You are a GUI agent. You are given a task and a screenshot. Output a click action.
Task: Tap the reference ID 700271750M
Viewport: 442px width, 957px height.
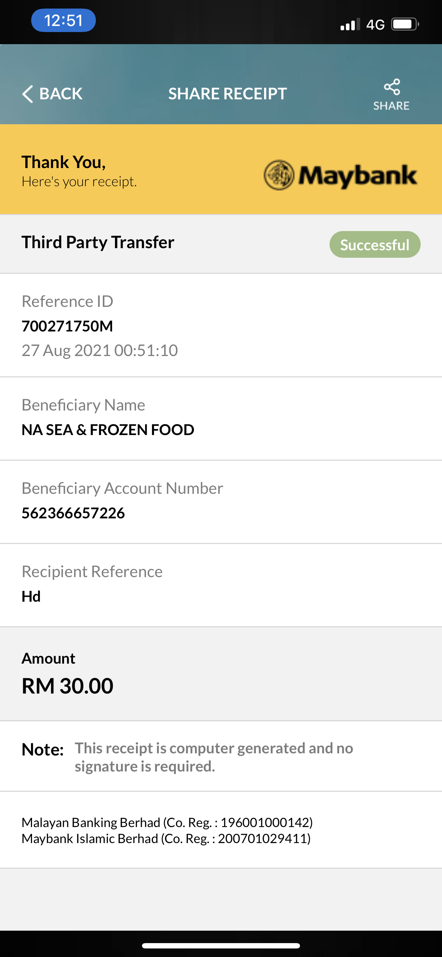click(67, 326)
